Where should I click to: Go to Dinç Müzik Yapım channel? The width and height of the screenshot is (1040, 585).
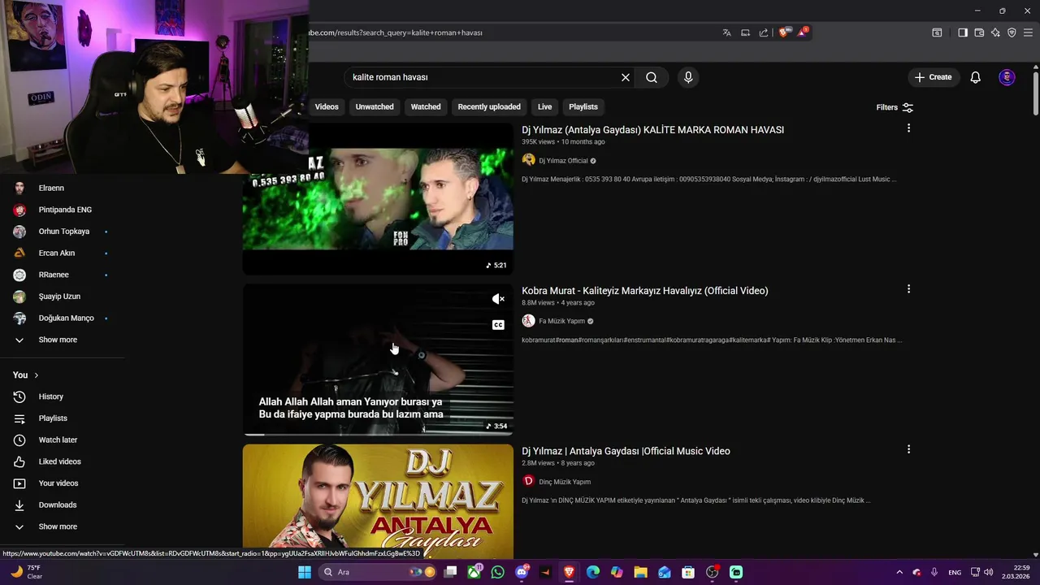(565, 482)
